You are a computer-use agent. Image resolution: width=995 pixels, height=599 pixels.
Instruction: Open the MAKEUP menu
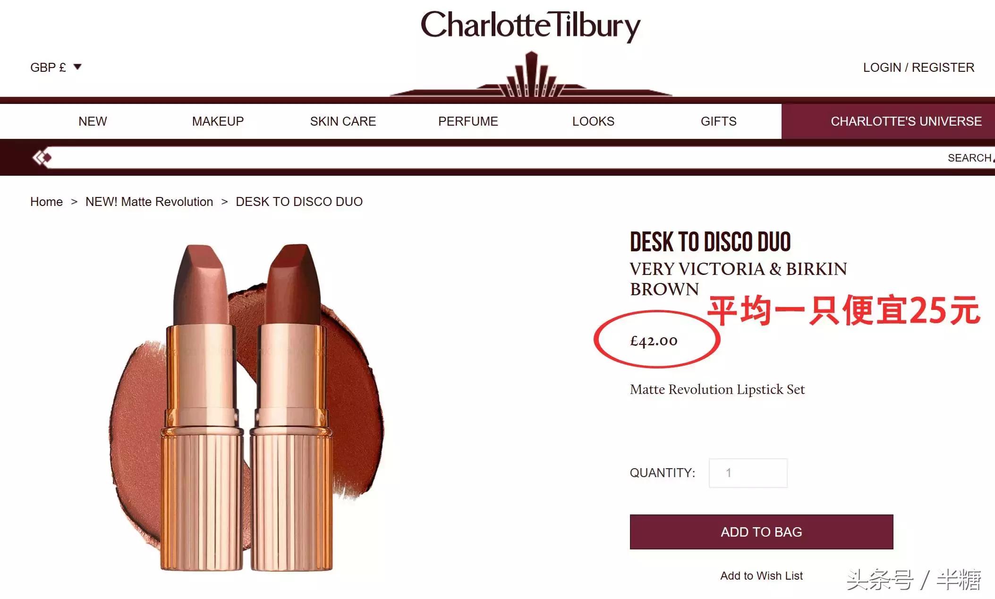(x=218, y=121)
